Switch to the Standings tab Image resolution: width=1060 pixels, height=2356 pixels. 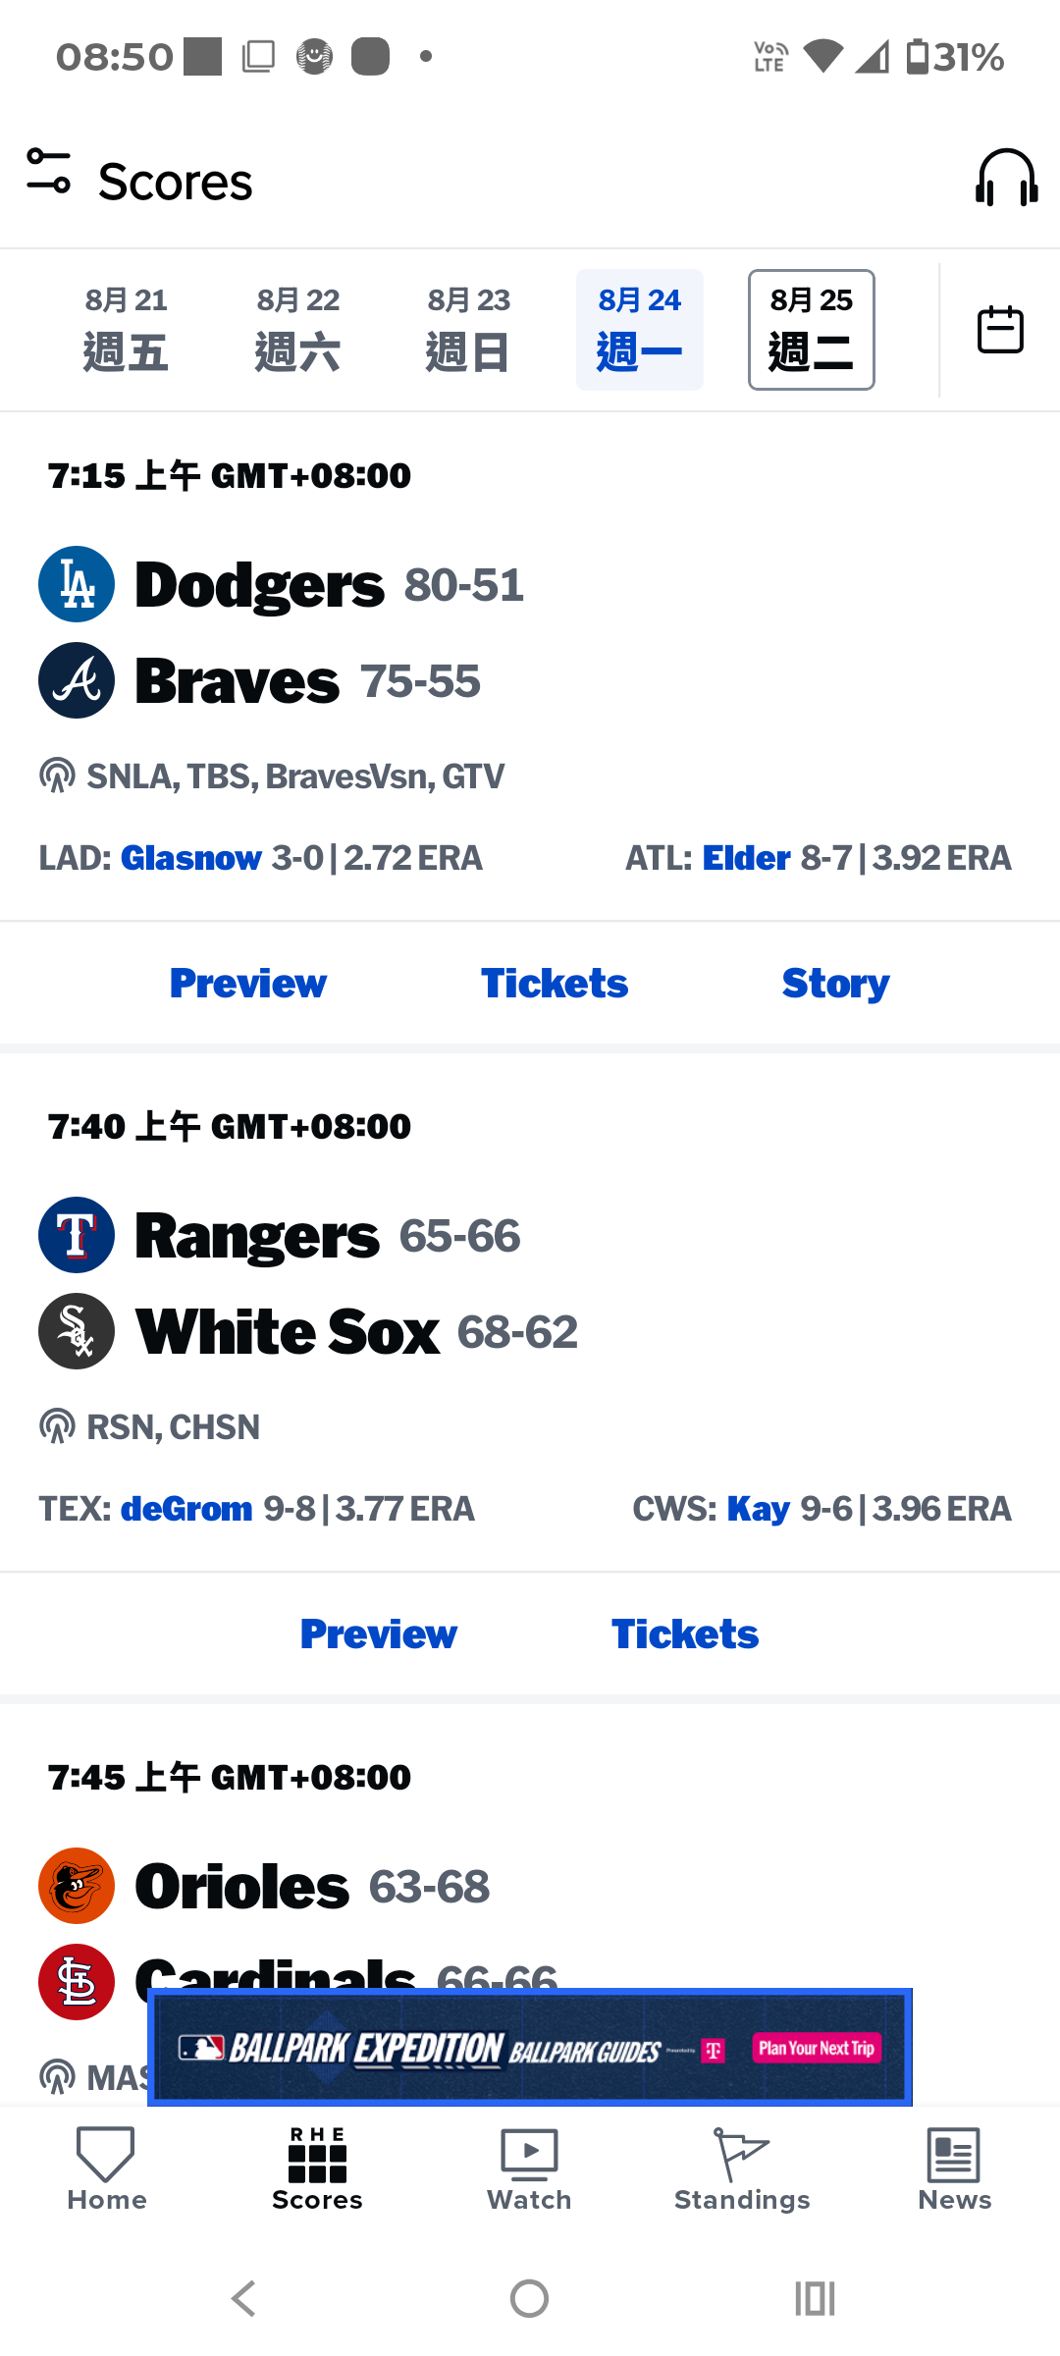tap(742, 2169)
